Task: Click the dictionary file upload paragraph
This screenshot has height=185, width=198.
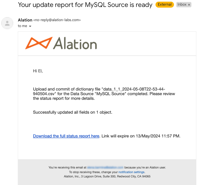Action: (104, 94)
